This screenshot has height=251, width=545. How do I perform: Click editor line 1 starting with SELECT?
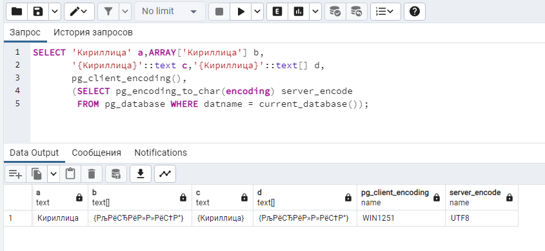point(149,53)
